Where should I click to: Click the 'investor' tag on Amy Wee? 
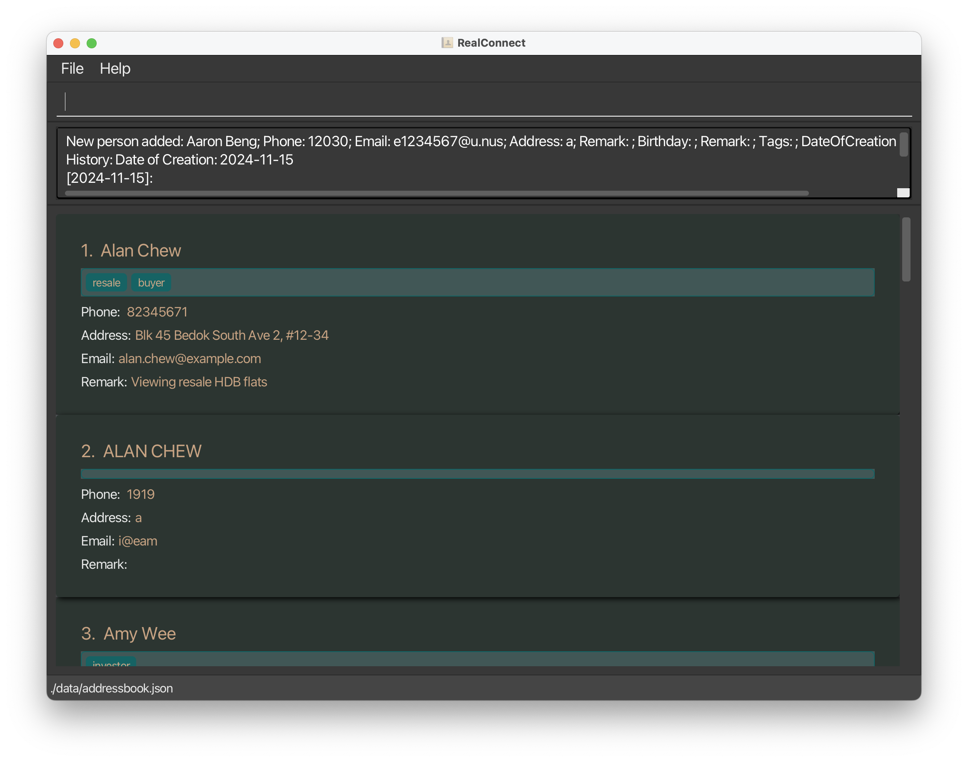(111, 663)
